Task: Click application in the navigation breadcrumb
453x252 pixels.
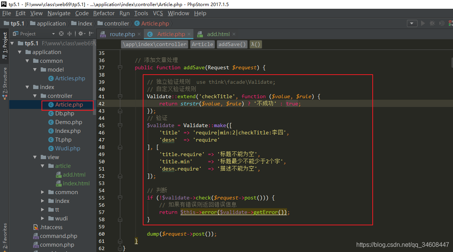Action: 48,23
